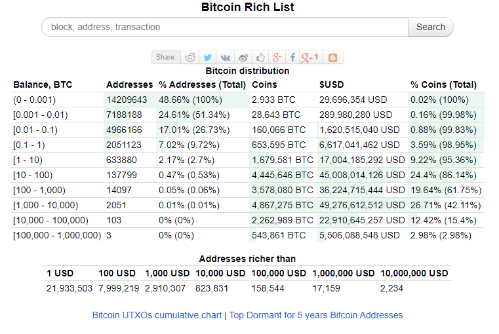
Task: Click the 2,910,307 addresses value
Action: pyautogui.click(x=165, y=288)
